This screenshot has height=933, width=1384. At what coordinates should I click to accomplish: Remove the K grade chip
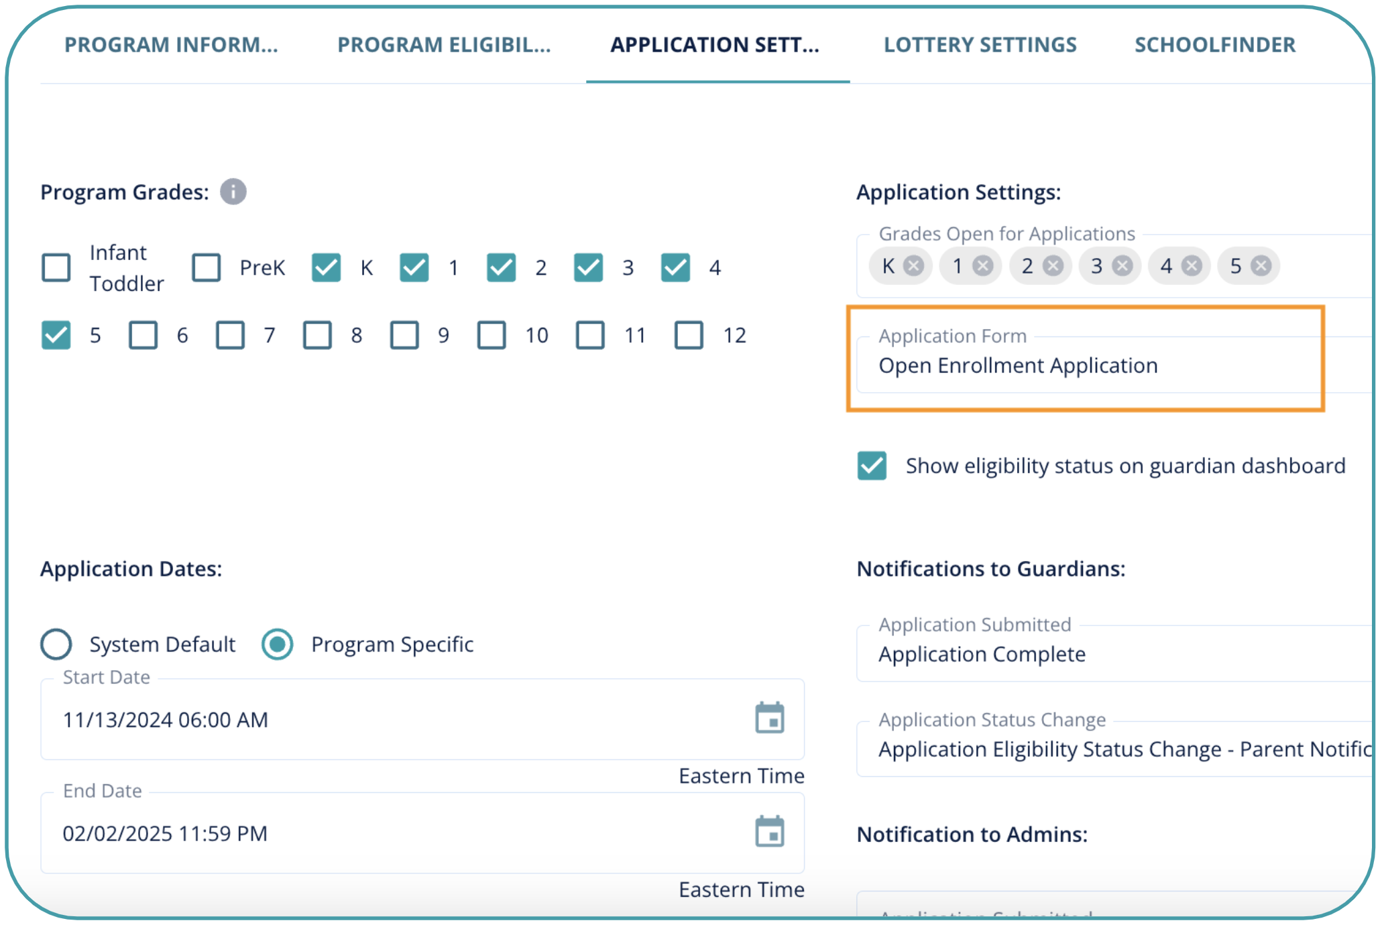coord(913,266)
